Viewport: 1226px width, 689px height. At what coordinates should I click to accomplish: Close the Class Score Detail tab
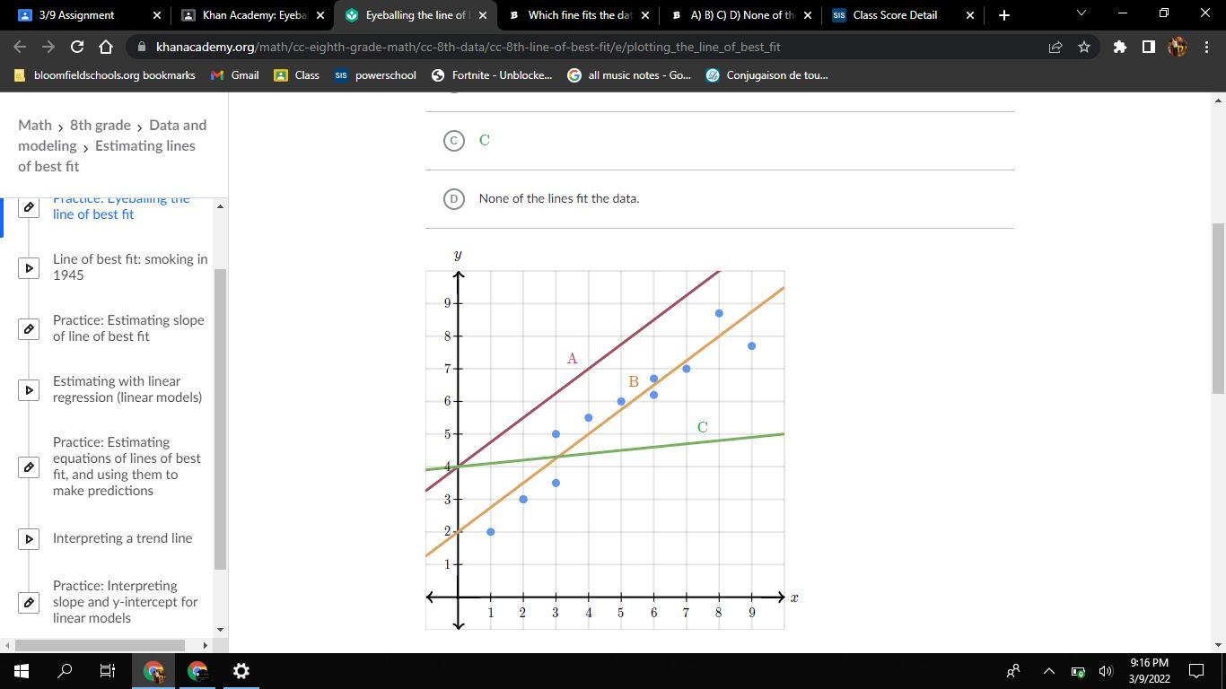pyautogui.click(x=970, y=15)
